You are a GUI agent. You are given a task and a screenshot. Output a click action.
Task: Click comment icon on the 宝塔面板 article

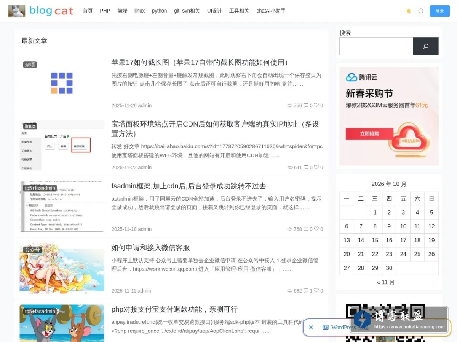[306, 168]
